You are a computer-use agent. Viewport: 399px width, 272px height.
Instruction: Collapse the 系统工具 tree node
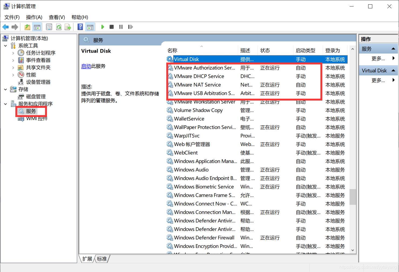[x=5, y=46]
